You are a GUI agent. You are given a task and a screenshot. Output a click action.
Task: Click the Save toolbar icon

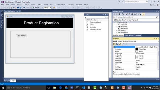pos(18,7)
